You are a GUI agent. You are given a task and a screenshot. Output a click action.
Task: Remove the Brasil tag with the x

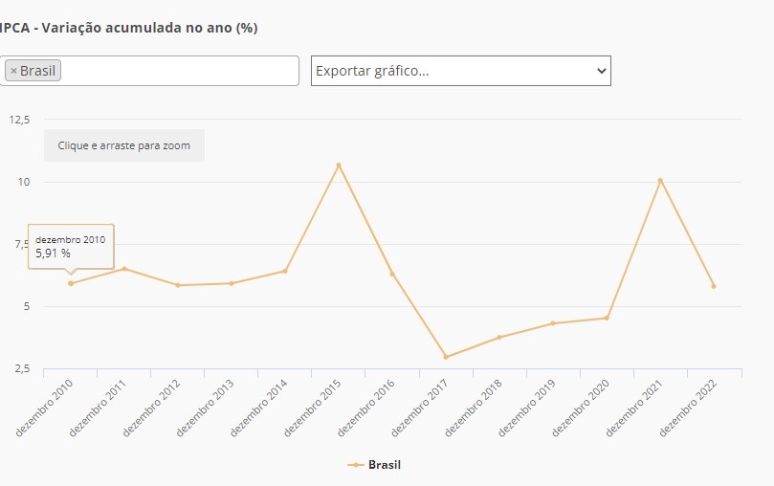(13, 71)
